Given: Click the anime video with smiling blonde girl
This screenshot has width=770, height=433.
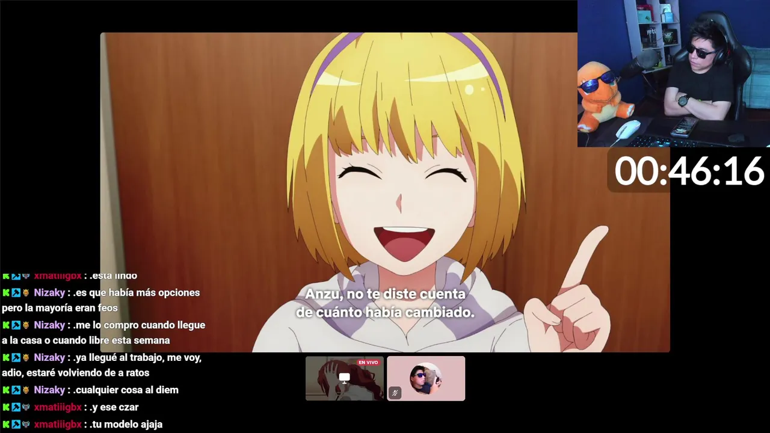Looking at the screenshot, I should (385, 192).
